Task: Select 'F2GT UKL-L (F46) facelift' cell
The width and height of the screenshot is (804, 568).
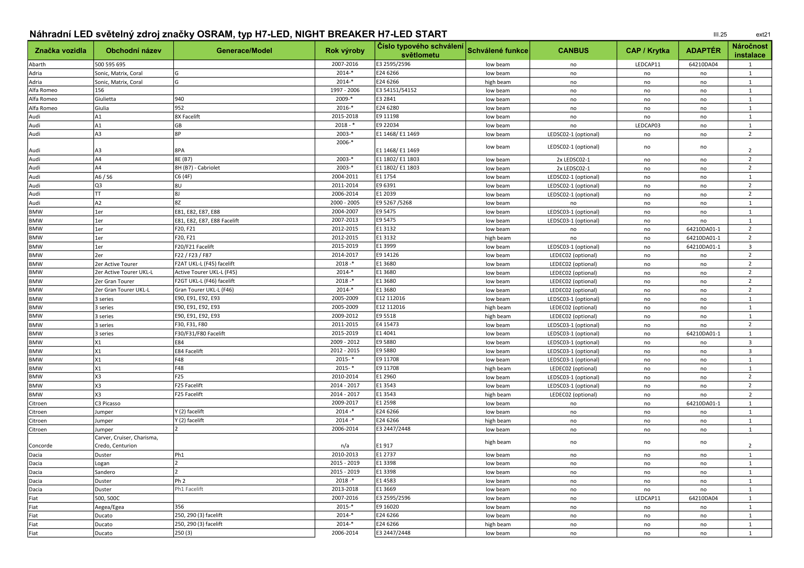Action: coord(244,281)
